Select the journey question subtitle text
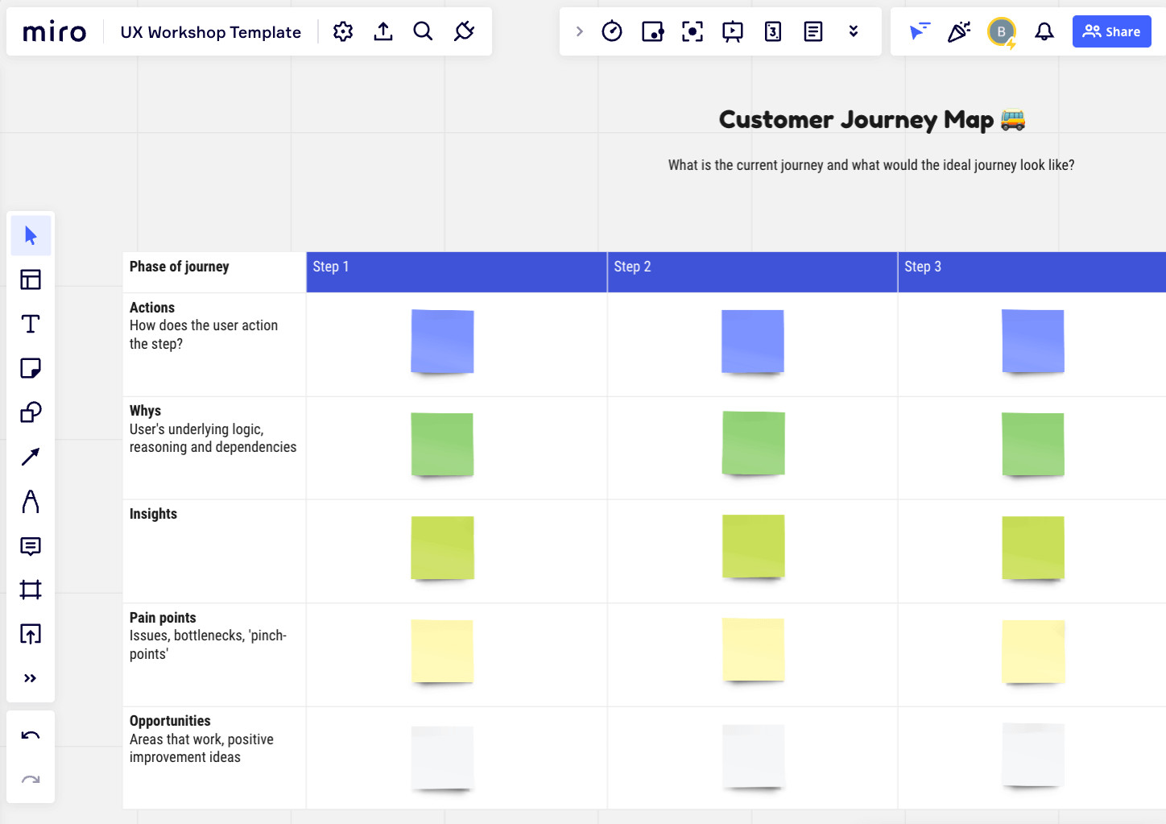Viewport: 1166px width, 824px height. coord(871,165)
